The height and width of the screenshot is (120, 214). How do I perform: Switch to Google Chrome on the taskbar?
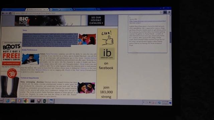coord(26,101)
